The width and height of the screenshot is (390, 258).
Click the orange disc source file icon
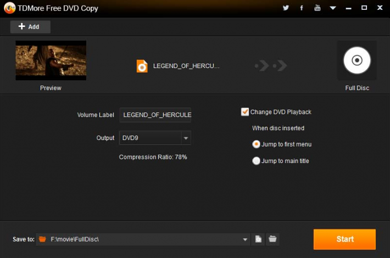coord(142,66)
